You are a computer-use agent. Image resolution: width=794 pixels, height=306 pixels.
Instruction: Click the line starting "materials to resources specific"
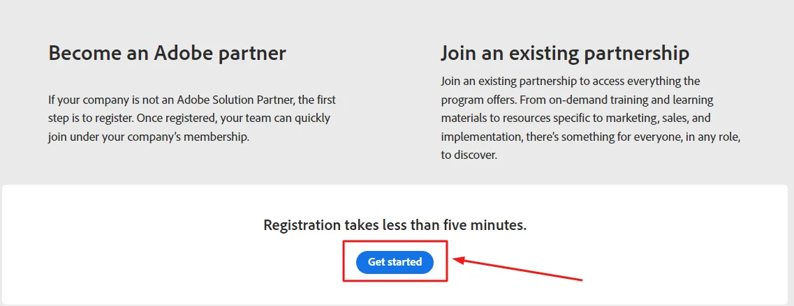(576, 118)
